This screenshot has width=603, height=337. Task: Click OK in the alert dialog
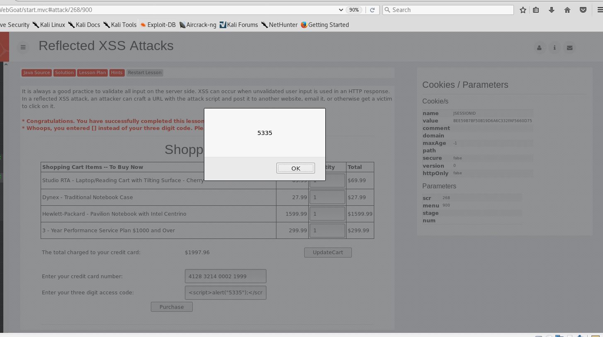[x=295, y=168]
